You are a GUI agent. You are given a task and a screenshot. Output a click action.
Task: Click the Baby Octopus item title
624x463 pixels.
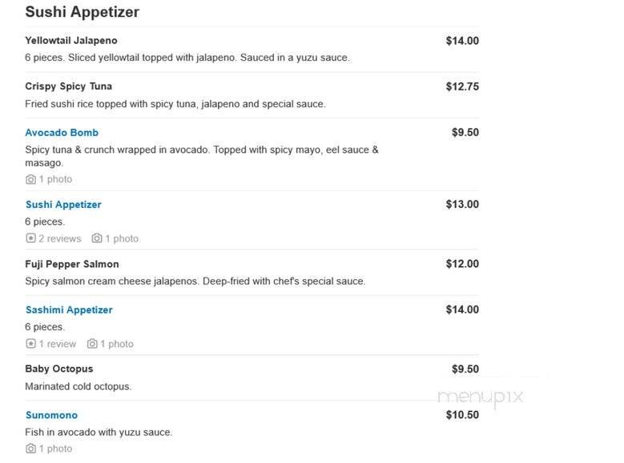click(x=58, y=369)
